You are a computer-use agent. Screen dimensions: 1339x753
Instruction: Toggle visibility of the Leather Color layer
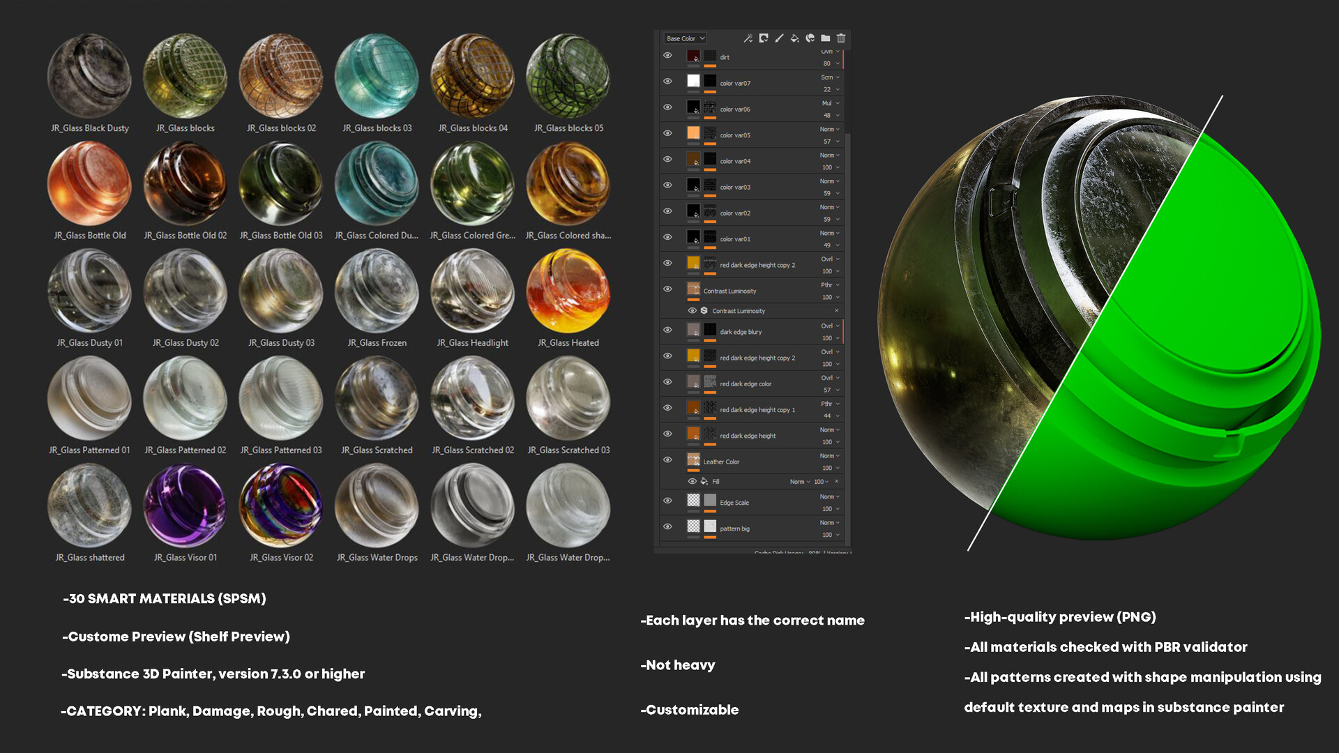pos(667,459)
